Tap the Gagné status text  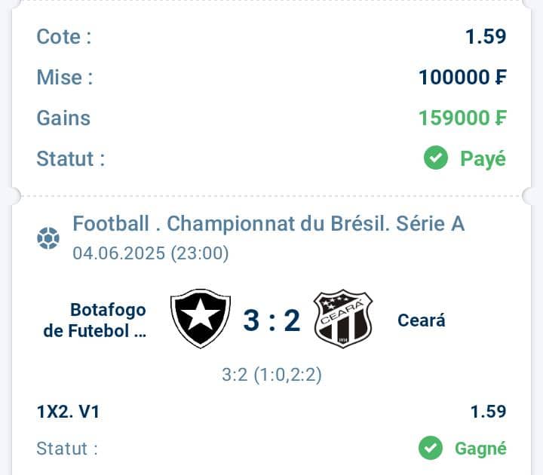(x=480, y=449)
